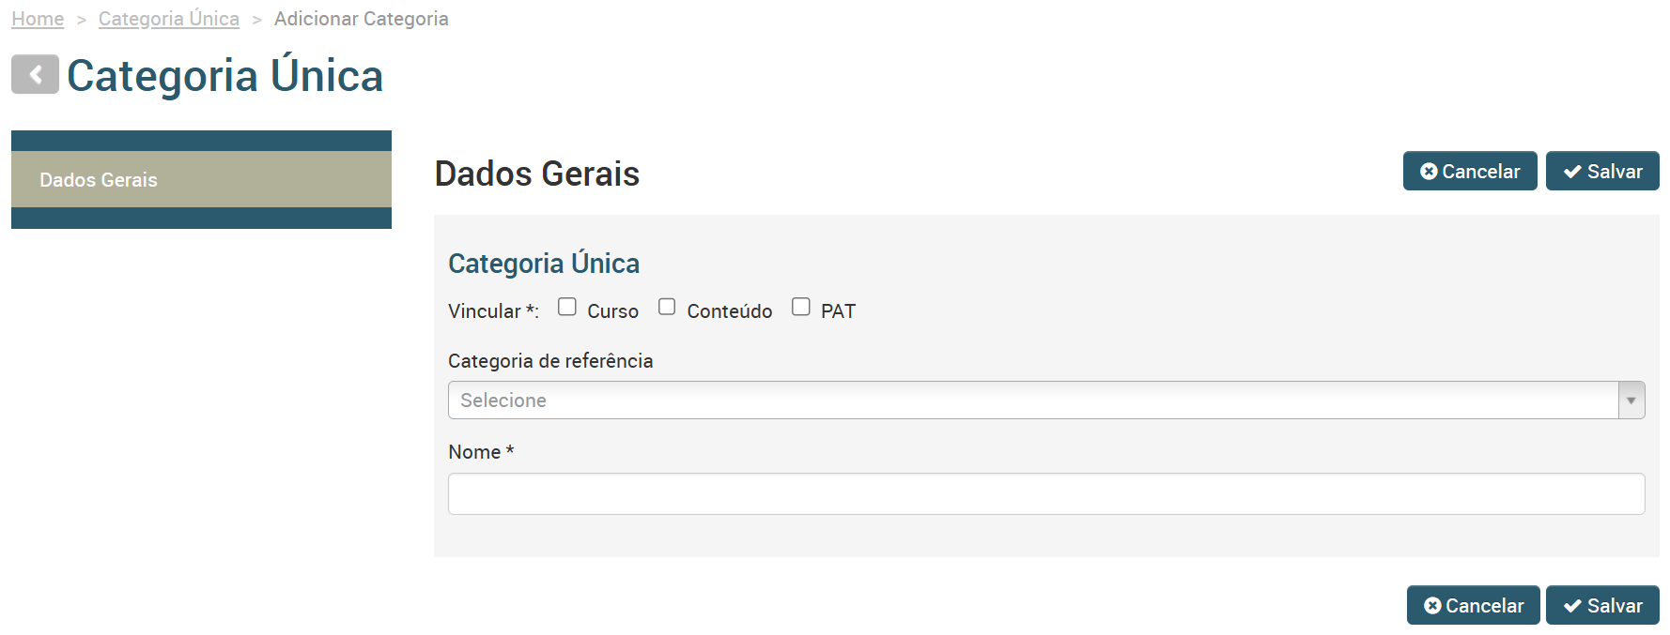Select the Dados Gerais sidebar tab
Screen dimensions: 1670x635
pyautogui.click(x=201, y=179)
